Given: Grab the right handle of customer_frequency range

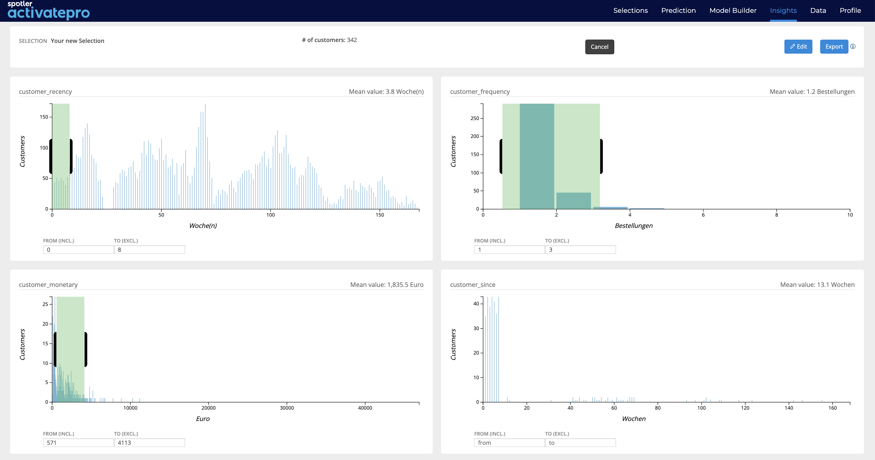Looking at the screenshot, I should pyautogui.click(x=601, y=156).
